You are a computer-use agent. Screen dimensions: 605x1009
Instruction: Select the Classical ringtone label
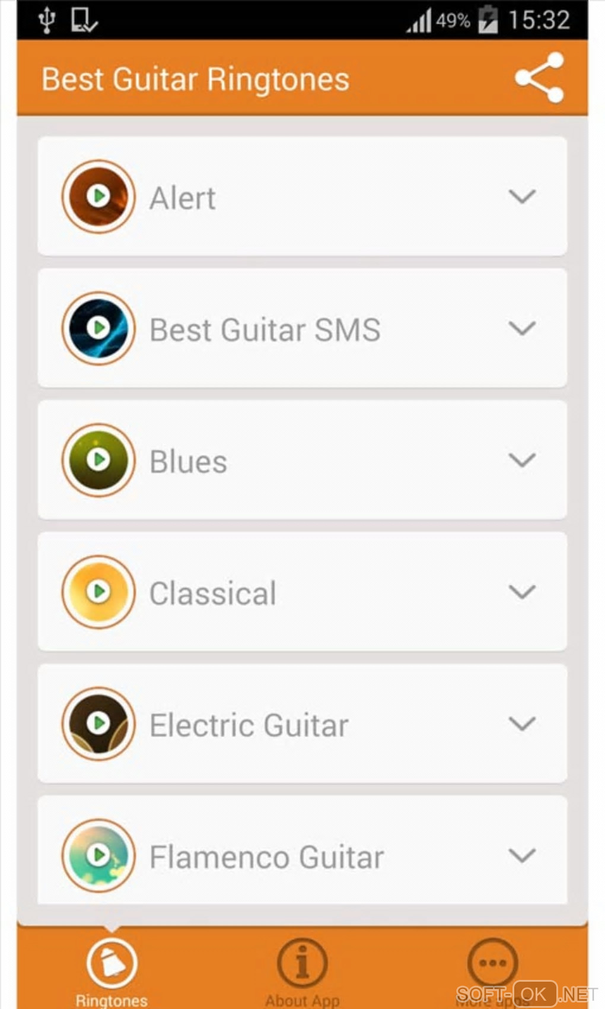[213, 593]
